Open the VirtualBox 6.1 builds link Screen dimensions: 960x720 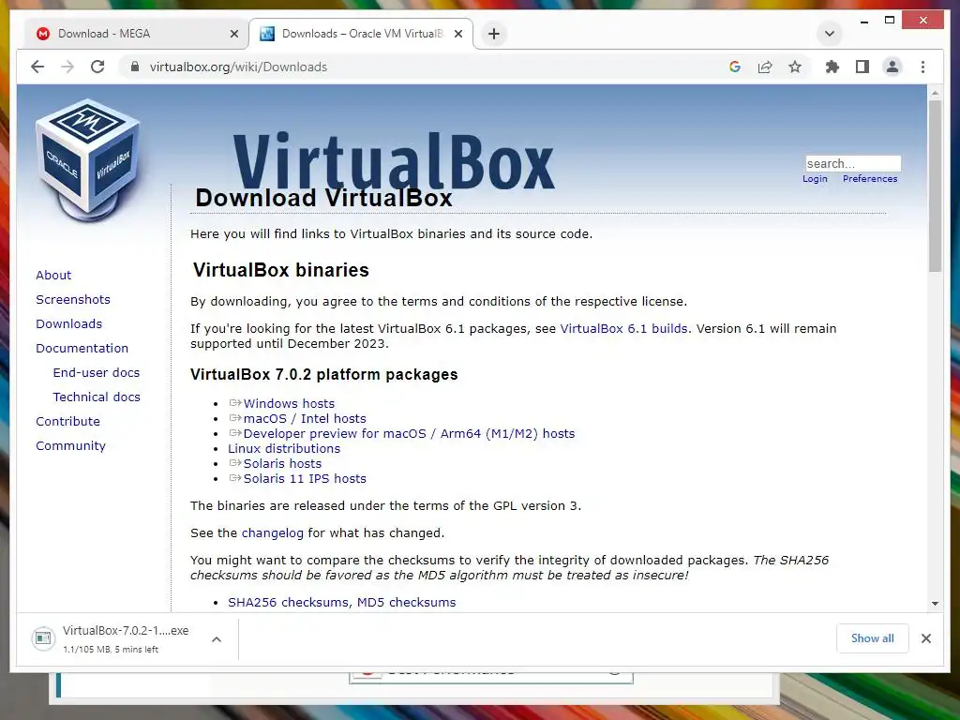pyautogui.click(x=623, y=329)
